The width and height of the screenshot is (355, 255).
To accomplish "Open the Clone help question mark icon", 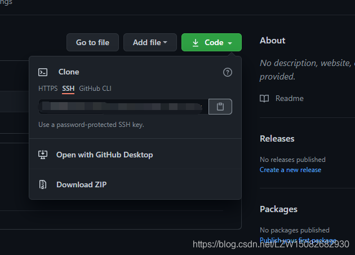I will [x=228, y=72].
